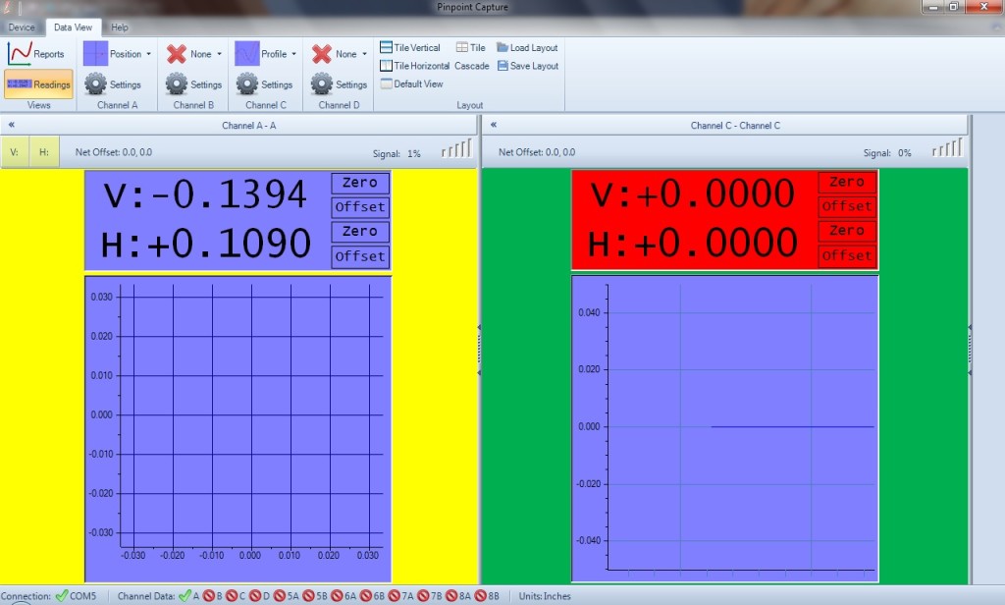Collapse the Channel A - A panel chevron
1005x605 pixels.
(x=11, y=125)
